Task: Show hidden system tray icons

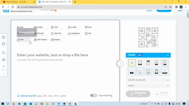Action: pos(152,104)
